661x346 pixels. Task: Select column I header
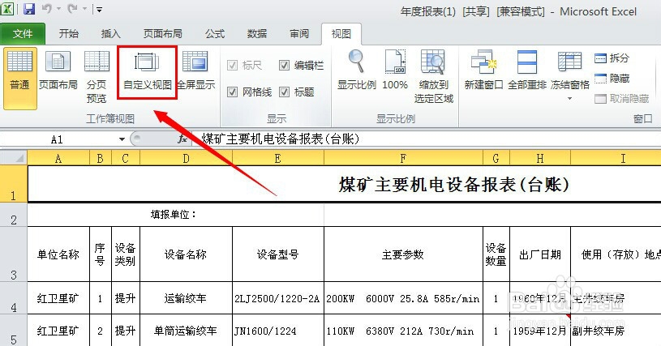click(x=616, y=158)
